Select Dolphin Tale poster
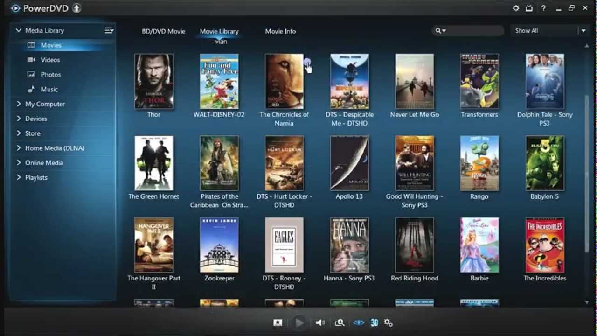 pyautogui.click(x=545, y=81)
